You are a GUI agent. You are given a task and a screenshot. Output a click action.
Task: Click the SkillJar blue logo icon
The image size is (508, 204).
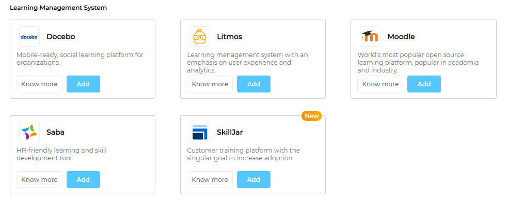click(x=200, y=132)
